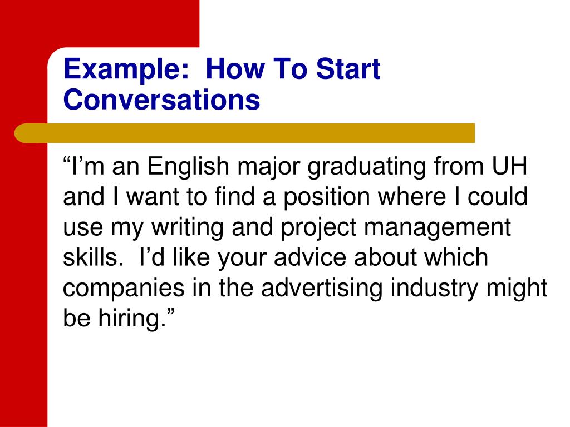Click the abbreviation "UH"
The width and height of the screenshot is (570, 427).
[509, 166]
